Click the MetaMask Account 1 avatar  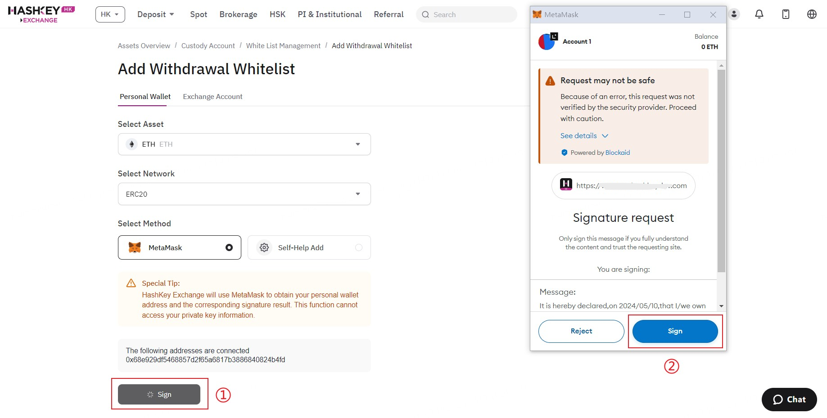pyautogui.click(x=547, y=41)
